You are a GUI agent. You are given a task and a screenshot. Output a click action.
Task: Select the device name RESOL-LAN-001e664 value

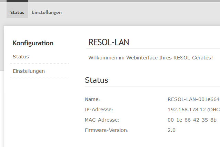click(194, 99)
